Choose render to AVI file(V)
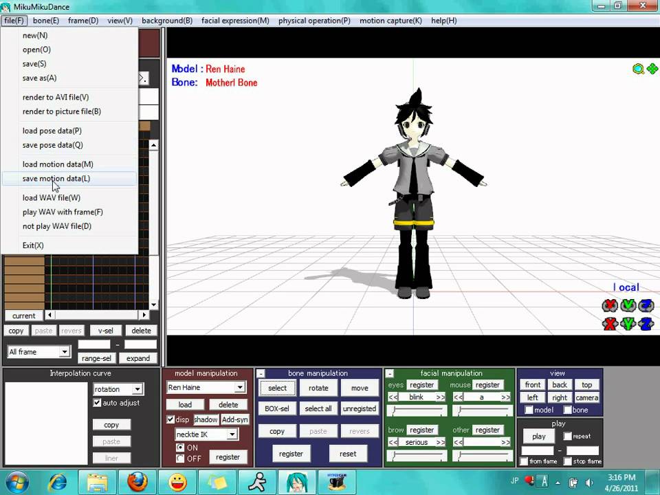660x495 pixels. click(69, 97)
